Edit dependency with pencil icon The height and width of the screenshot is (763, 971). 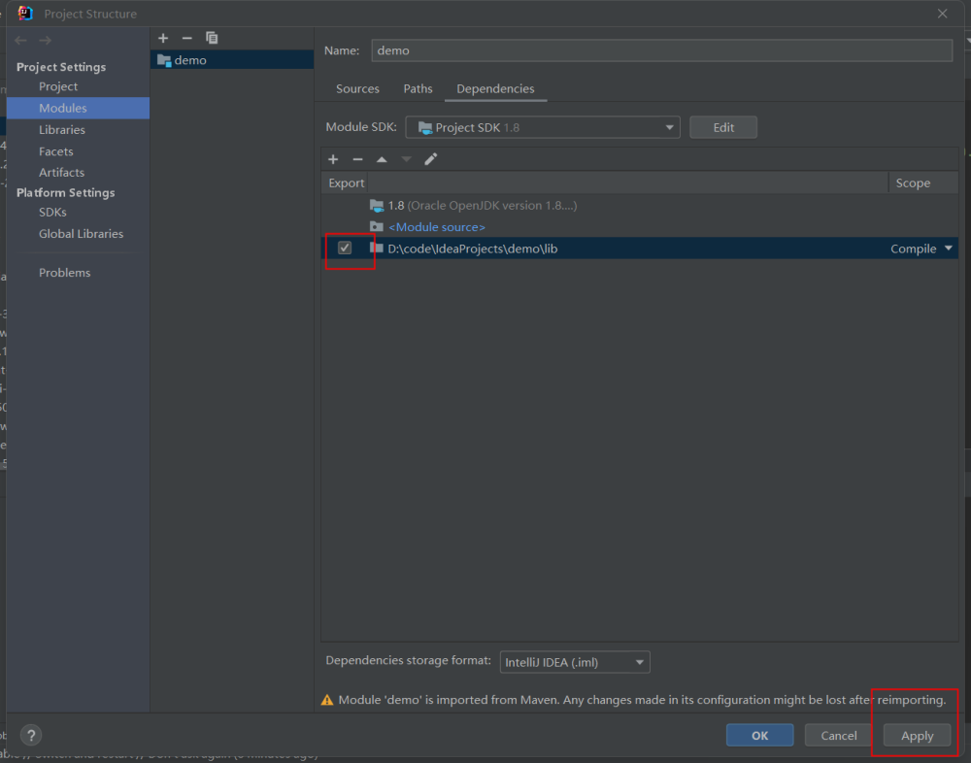coord(431,159)
